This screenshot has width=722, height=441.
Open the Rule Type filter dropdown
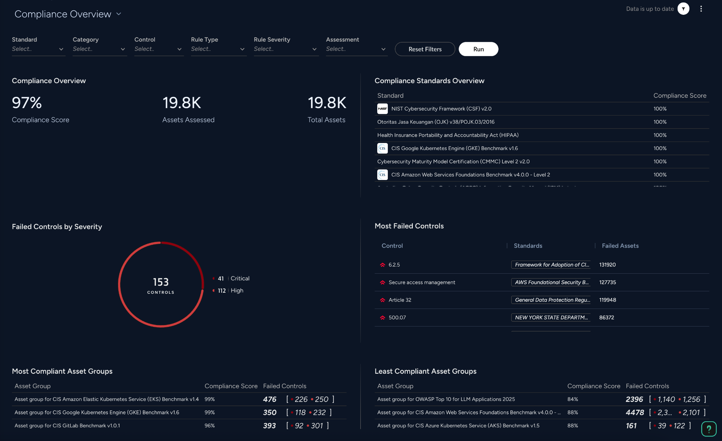[219, 49]
